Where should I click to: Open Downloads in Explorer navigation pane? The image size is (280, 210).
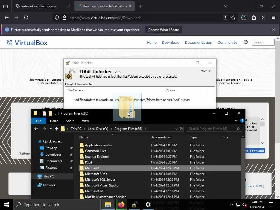tap(53, 154)
